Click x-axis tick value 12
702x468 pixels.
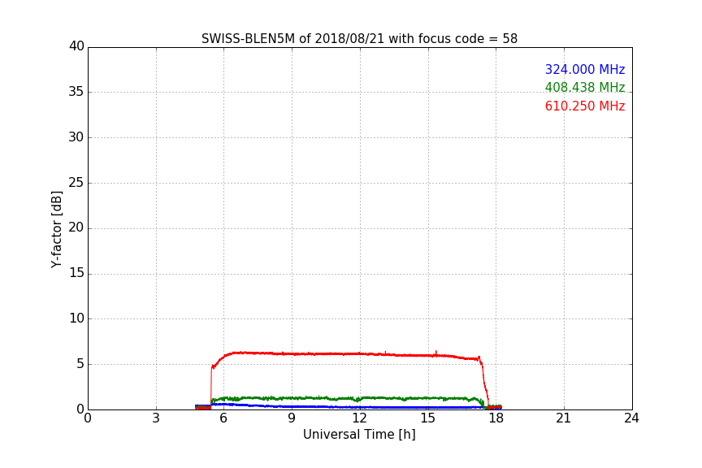(360, 418)
